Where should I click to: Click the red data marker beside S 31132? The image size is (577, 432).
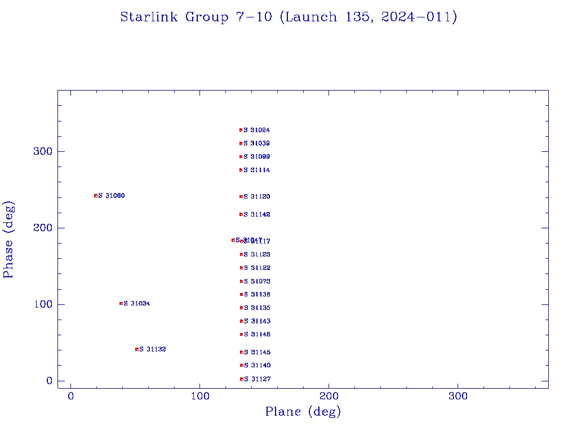pyautogui.click(x=137, y=349)
